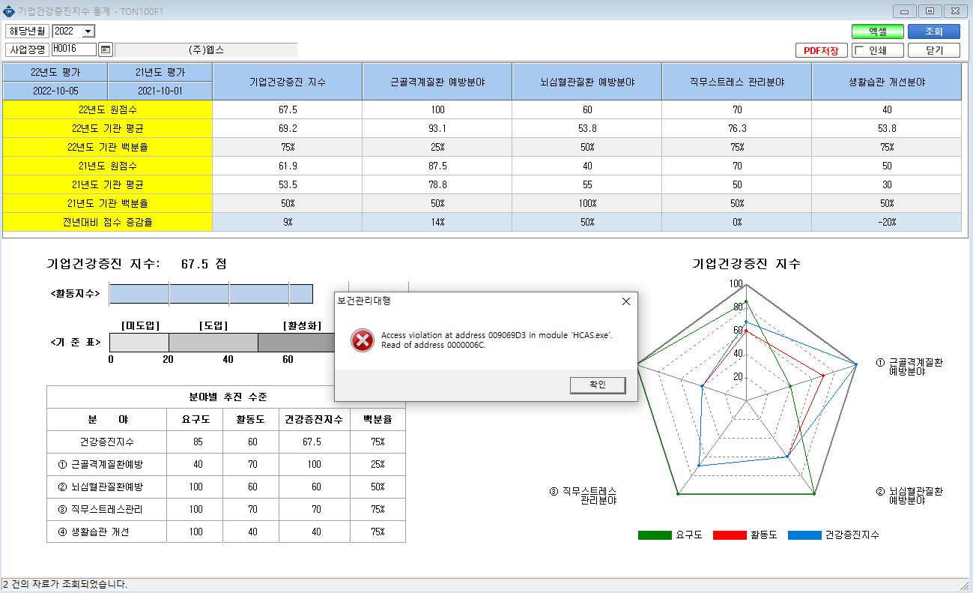Screen dimensions: 973x593
Task: Open the 사업장명 lookup icon
Action: [x=106, y=49]
